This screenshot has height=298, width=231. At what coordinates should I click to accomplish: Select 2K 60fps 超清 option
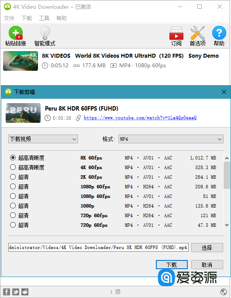(13, 177)
